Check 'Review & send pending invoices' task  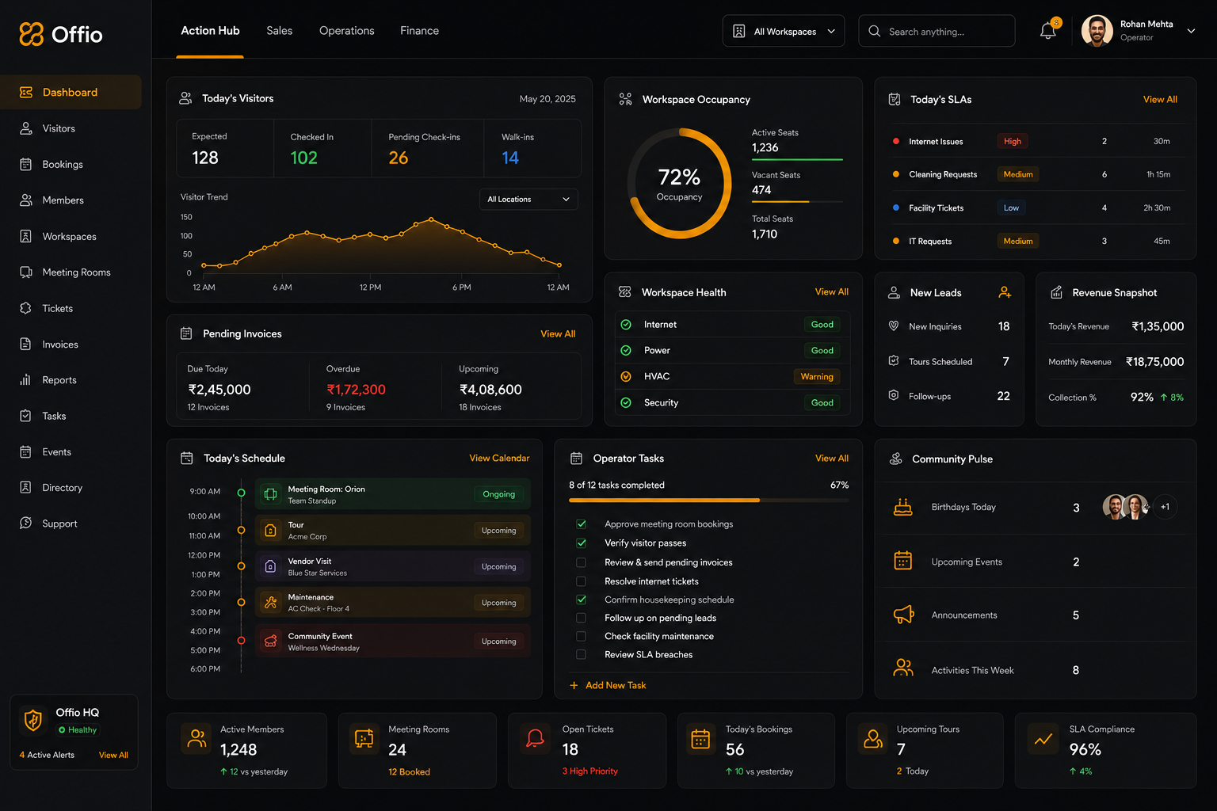(581, 562)
